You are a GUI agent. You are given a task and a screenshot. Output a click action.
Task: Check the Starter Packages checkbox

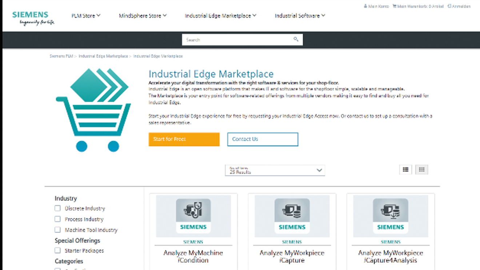tap(57, 250)
